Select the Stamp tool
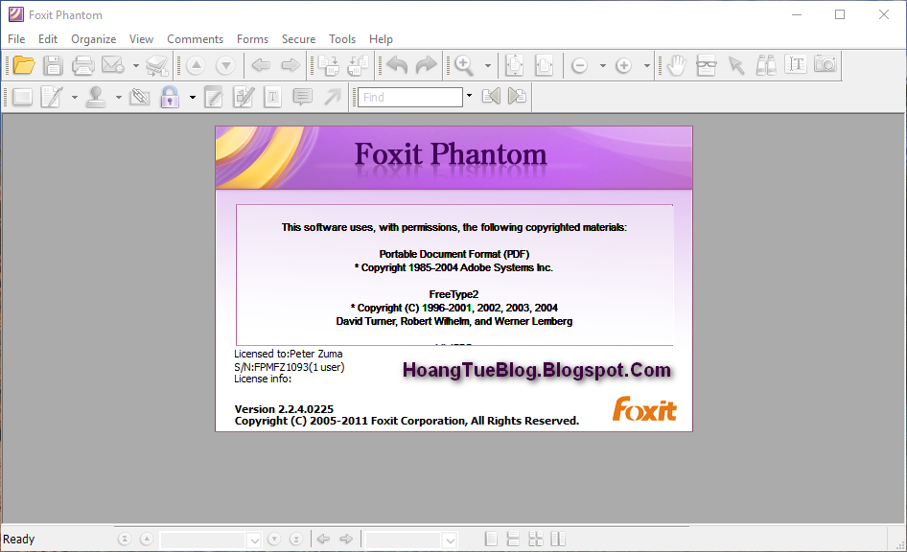This screenshot has height=552, width=907. [x=98, y=96]
